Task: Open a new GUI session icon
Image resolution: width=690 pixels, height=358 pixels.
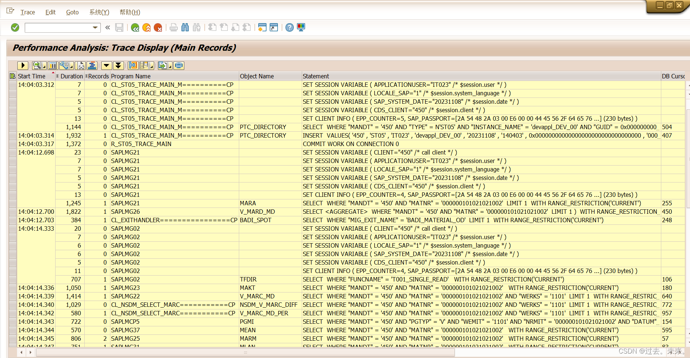Action: pos(262,28)
